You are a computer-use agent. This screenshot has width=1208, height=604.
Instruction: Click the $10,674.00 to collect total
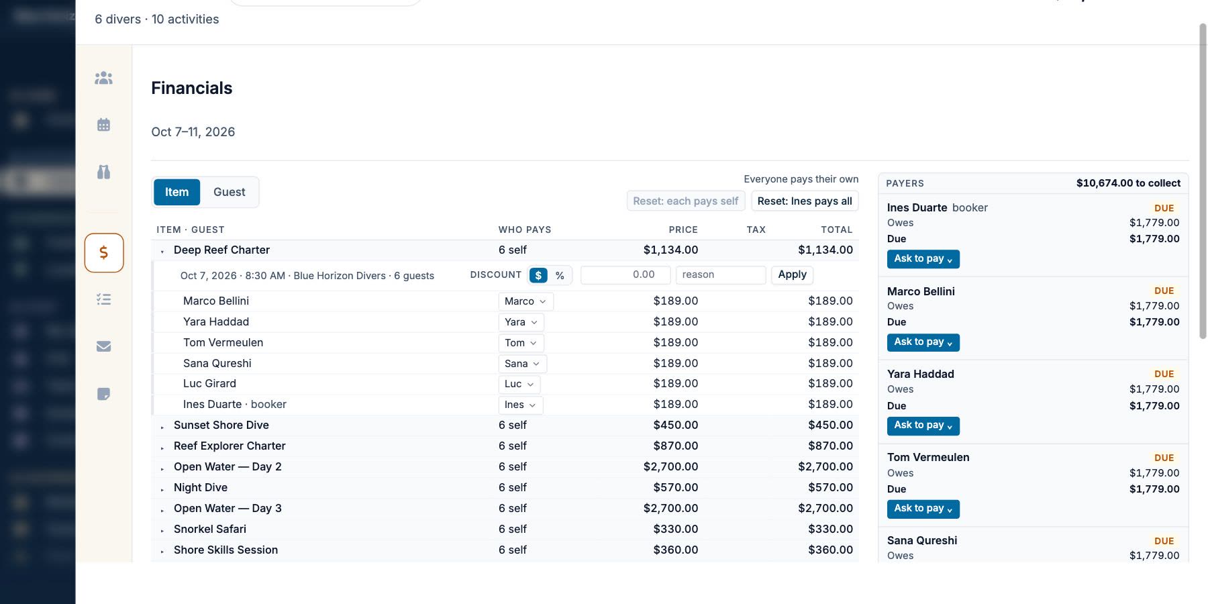click(1128, 183)
